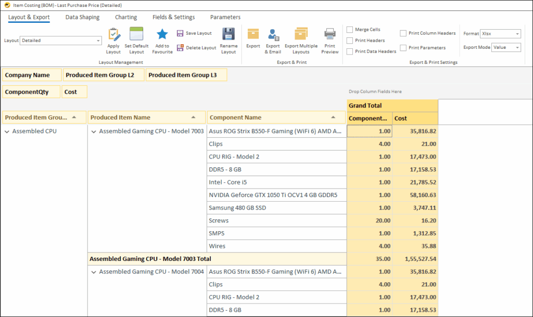This screenshot has height=317, width=533.
Task: Click the Produced Item Group L3 field
Action: [186, 75]
